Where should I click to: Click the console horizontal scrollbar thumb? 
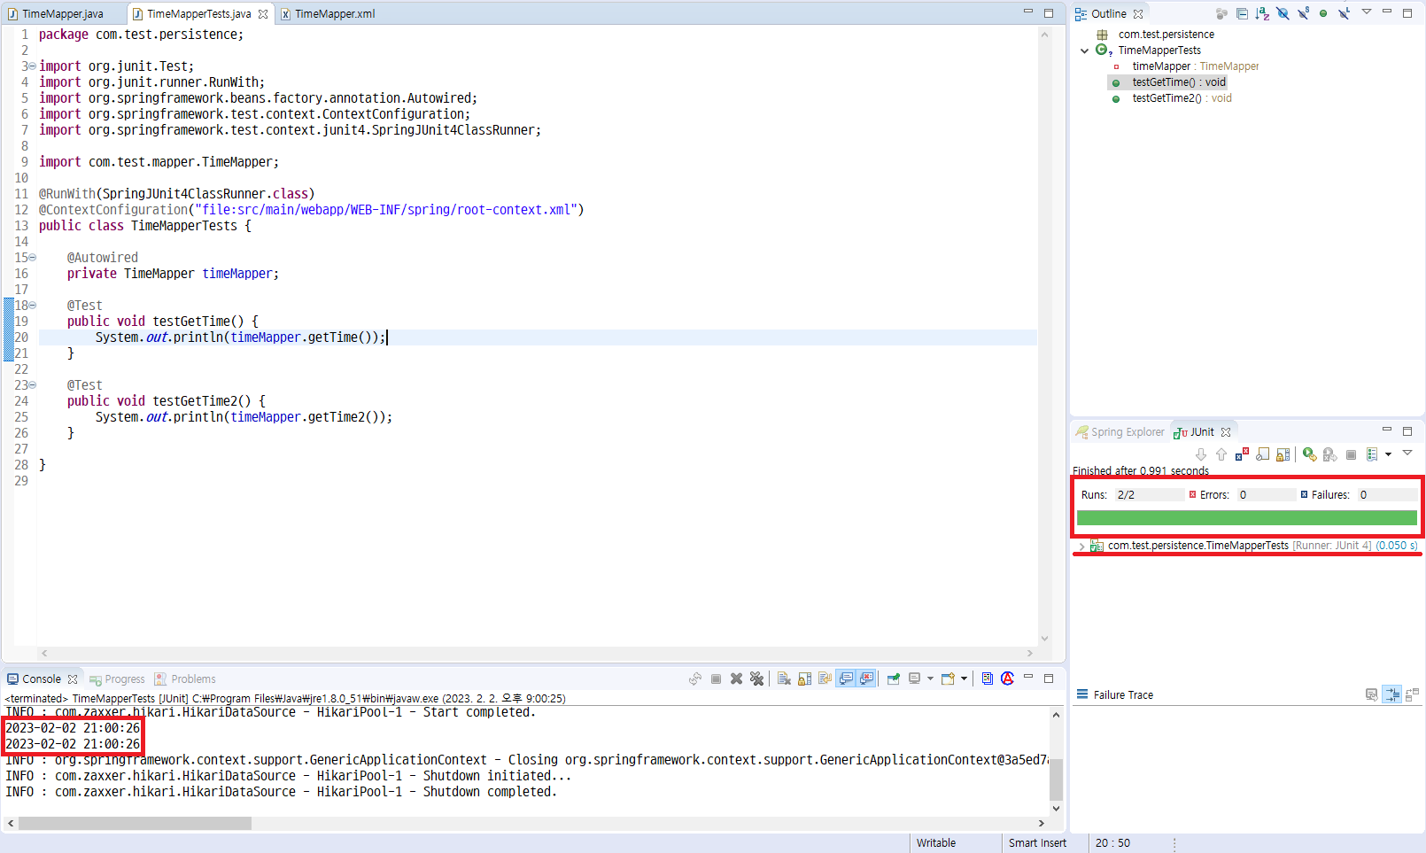click(135, 823)
